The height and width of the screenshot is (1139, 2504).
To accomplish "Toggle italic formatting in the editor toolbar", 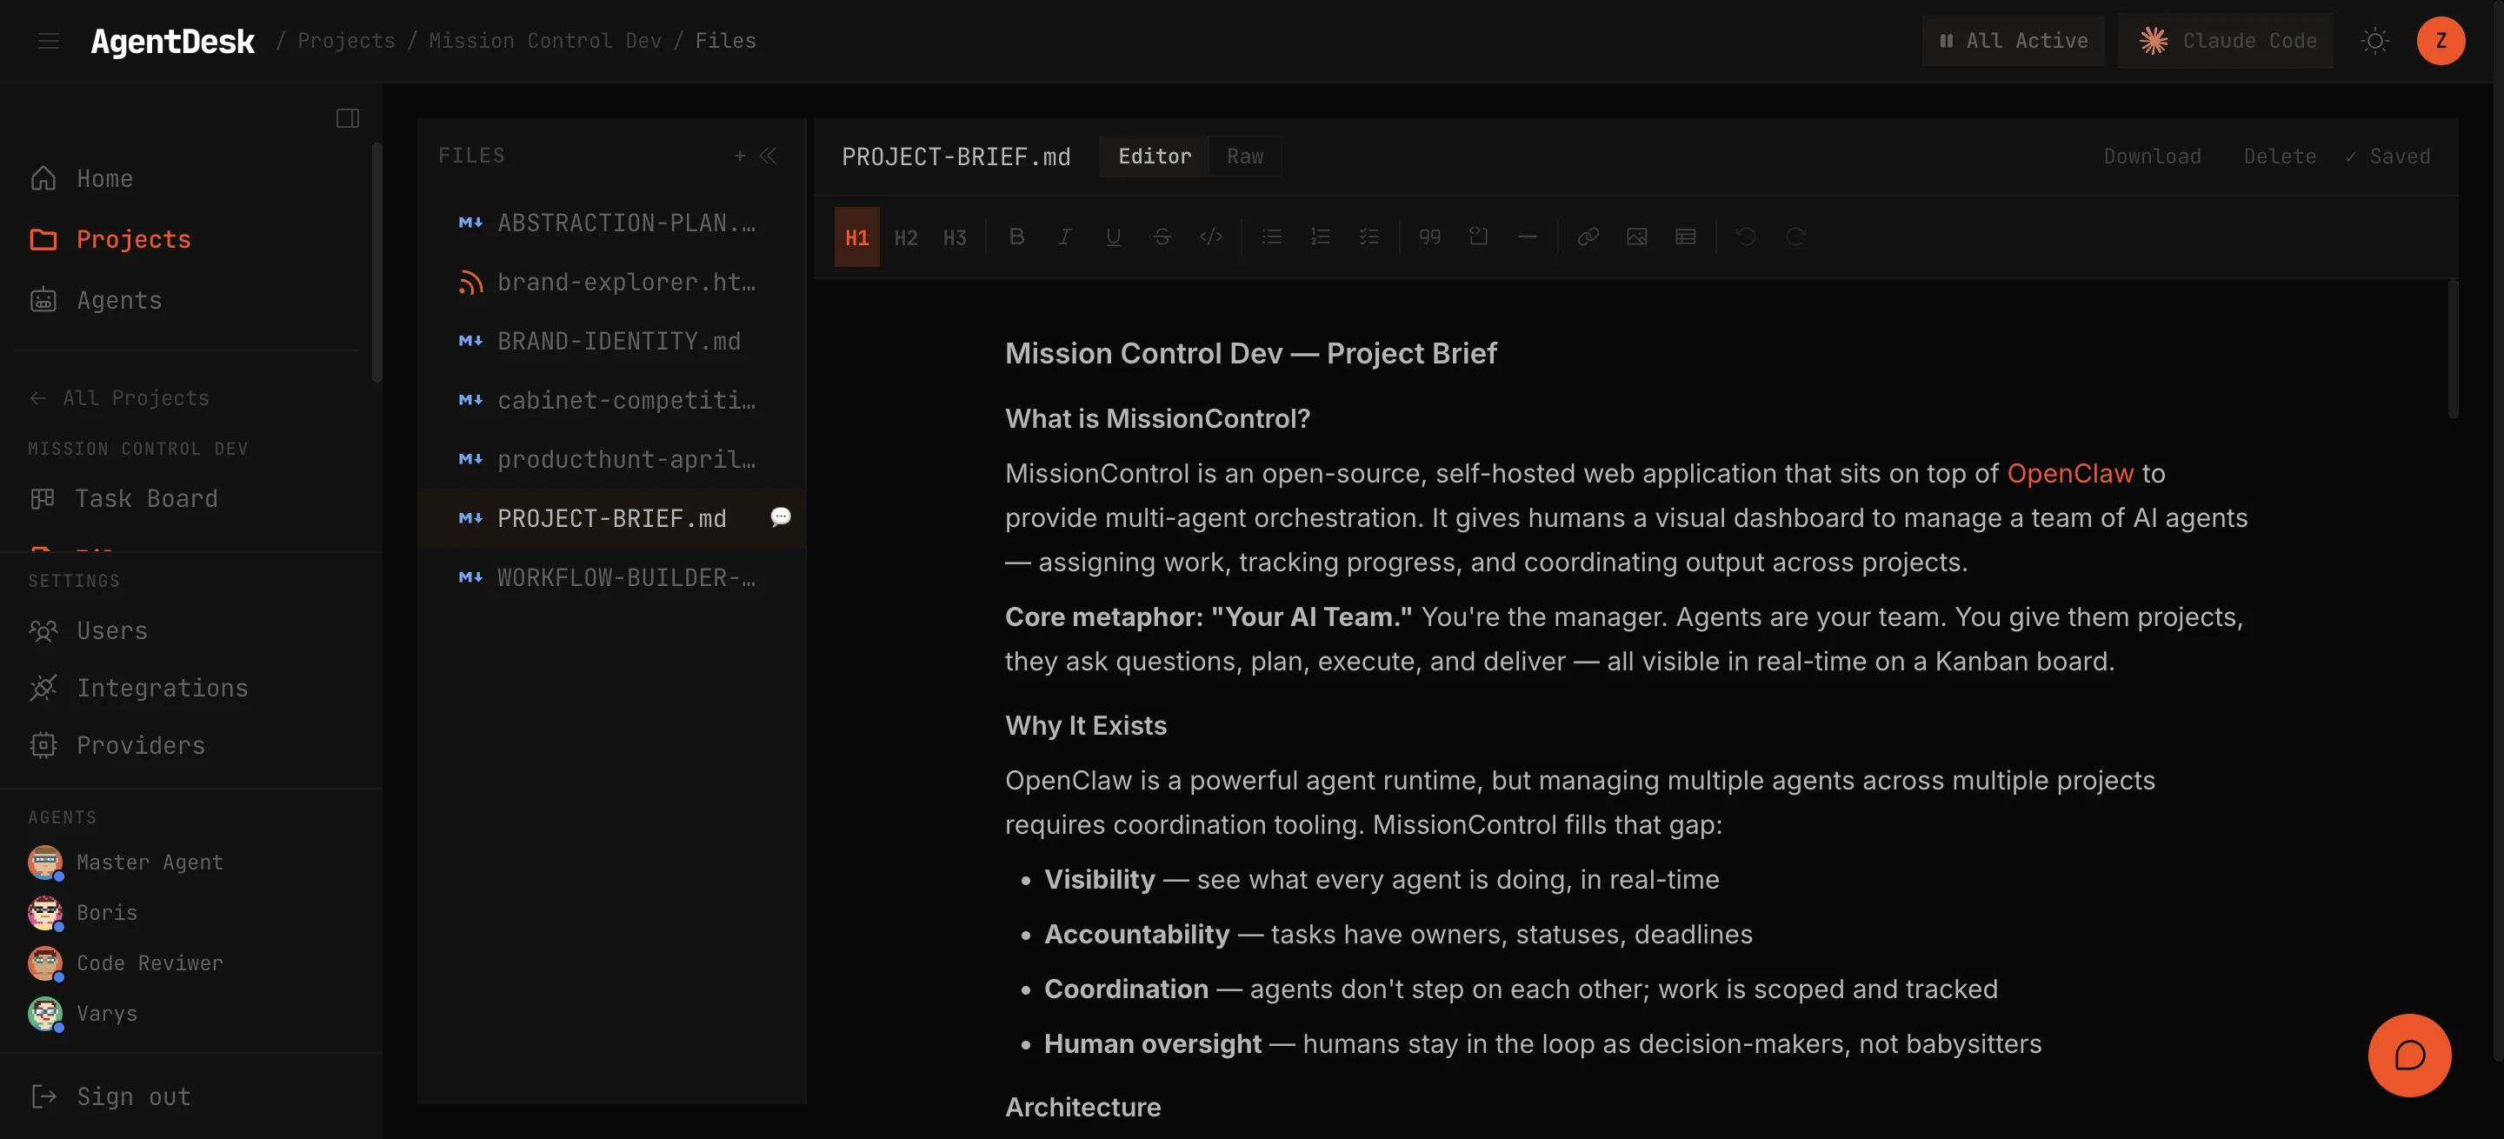I will [1064, 237].
